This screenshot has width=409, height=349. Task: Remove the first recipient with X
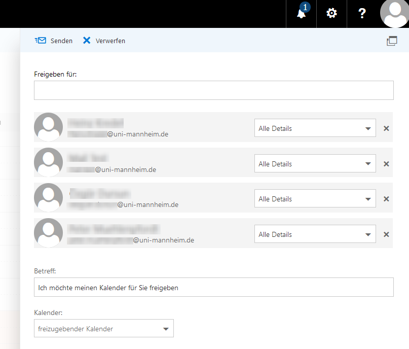(x=386, y=128)
